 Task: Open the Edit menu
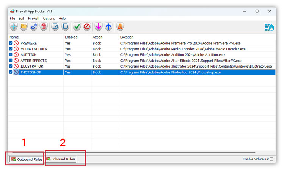[x=21, y=18]
